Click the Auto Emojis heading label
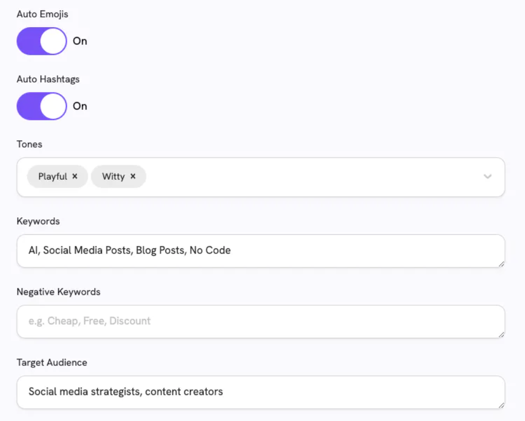 click(x=43, y=14)
